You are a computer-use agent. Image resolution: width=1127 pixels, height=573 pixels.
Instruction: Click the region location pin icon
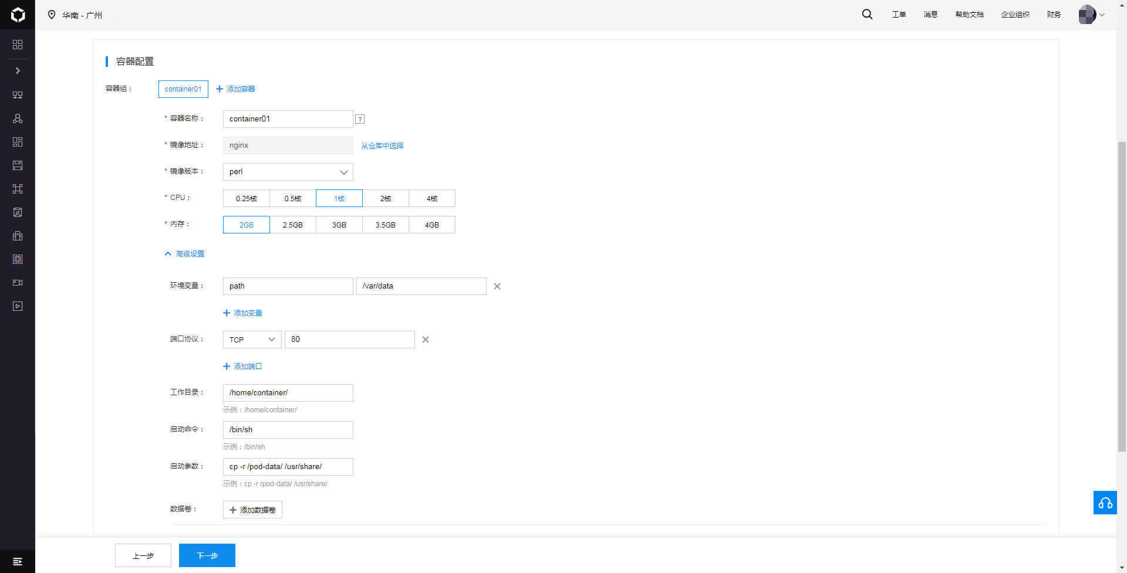tap(52, 15)
